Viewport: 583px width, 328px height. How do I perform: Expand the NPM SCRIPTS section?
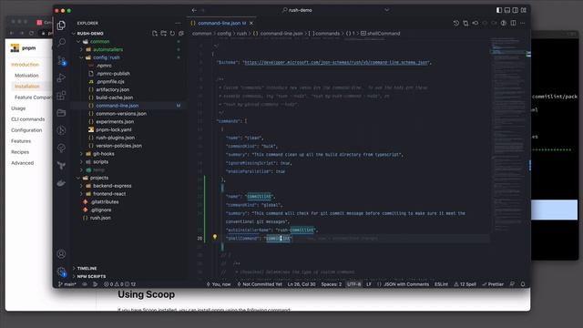coord(91,276)
